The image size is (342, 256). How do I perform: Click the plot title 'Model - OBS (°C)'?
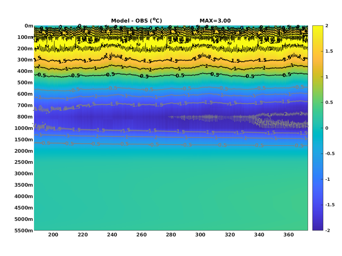(x=137, y=20)
